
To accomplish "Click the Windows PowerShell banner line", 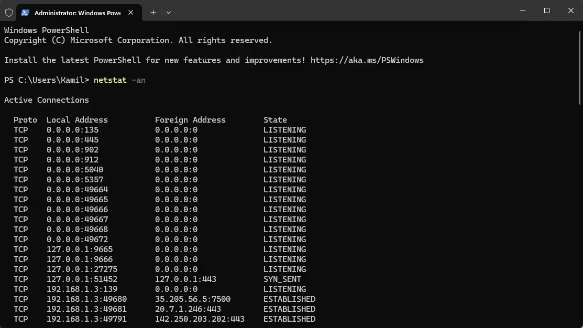I will pos(47,30).
